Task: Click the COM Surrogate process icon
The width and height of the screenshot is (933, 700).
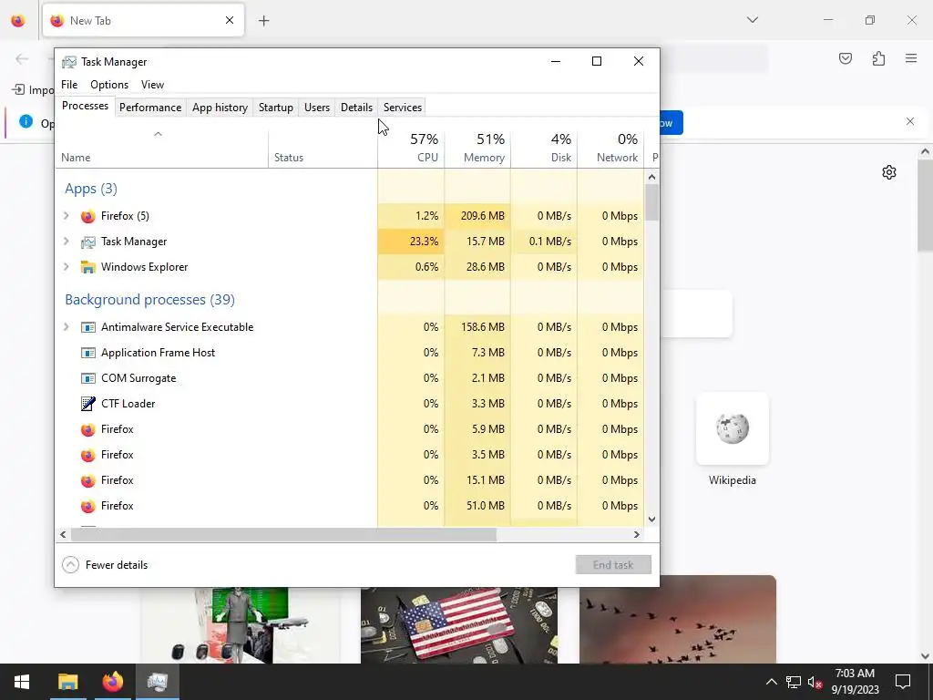Action: point(88,378)
